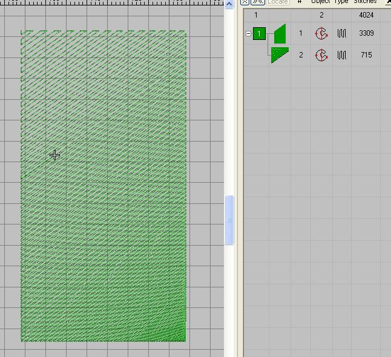
Task: Select the 3309 stitch count cell
Action: tap(366, 33)
